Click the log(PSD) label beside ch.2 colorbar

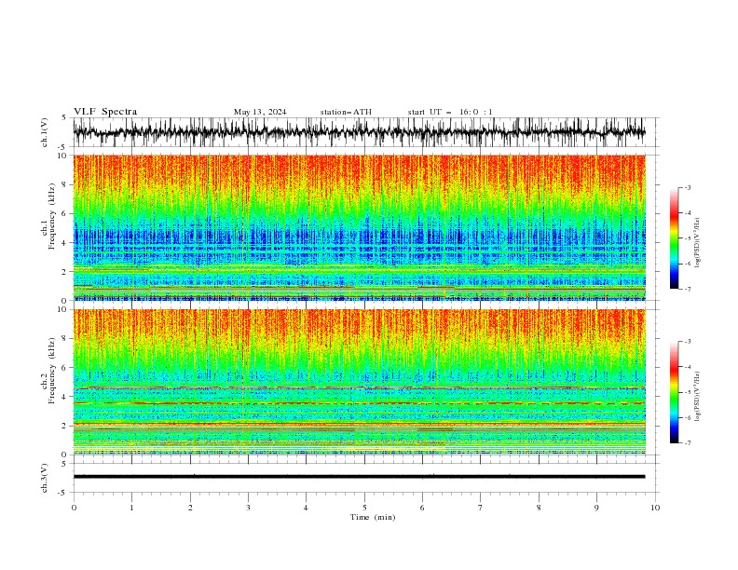697,397
